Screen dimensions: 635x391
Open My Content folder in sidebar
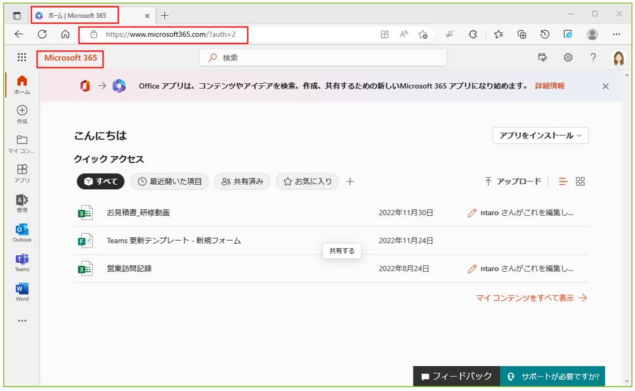[x=22, y=144]
